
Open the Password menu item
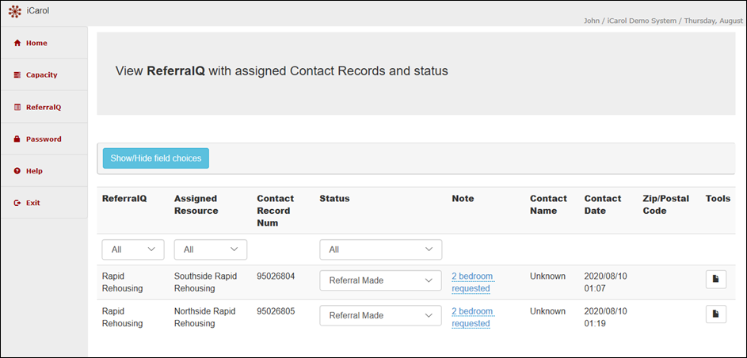44,139
